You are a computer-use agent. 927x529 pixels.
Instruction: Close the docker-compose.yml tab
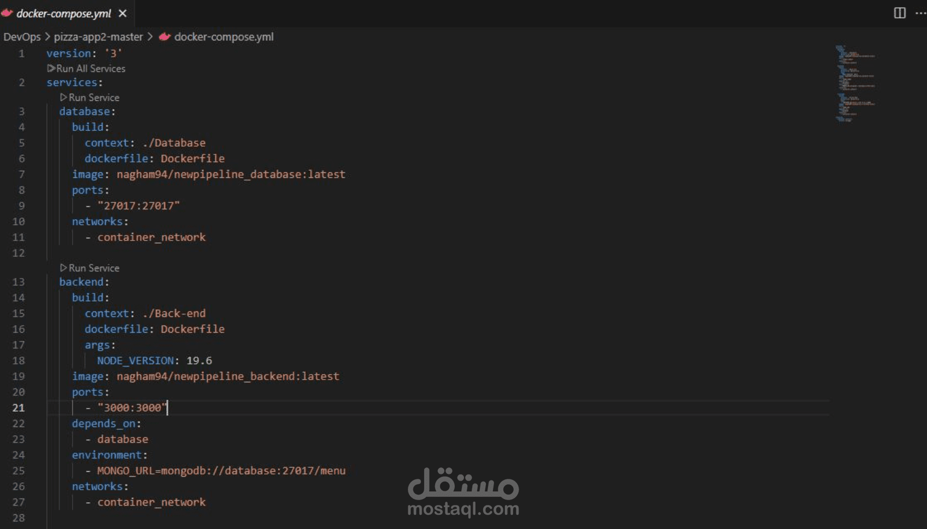tap(123, 13)
